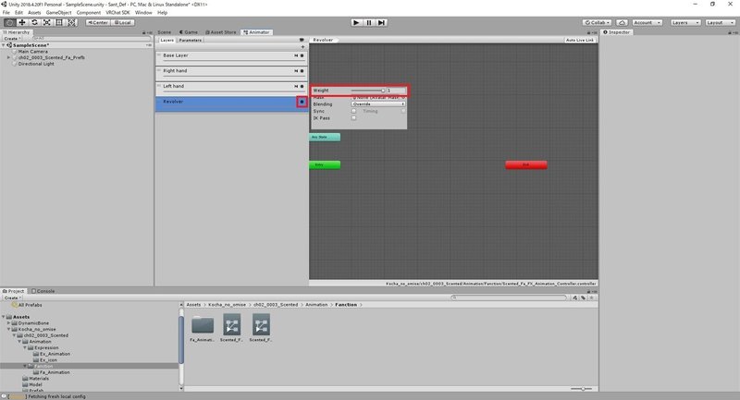Collapse the SampleScene hierarchy root
Screen dimensions: 740x400
4,45
